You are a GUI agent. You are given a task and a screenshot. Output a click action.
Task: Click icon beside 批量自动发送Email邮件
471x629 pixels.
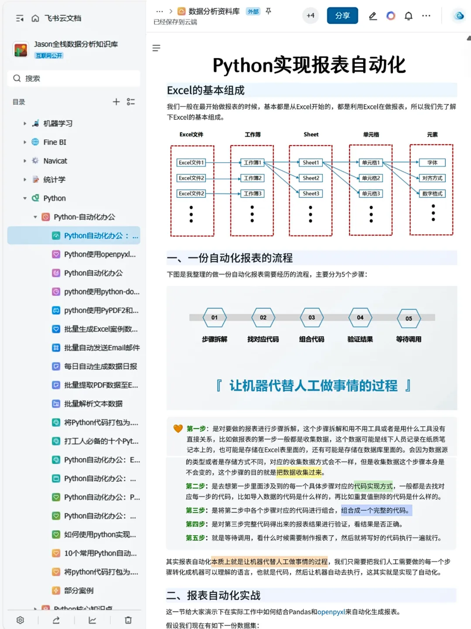pyautogui.click(x=56, y=348)
